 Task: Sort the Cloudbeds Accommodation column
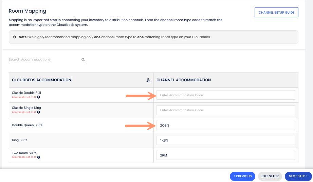[x=148, y=80]
